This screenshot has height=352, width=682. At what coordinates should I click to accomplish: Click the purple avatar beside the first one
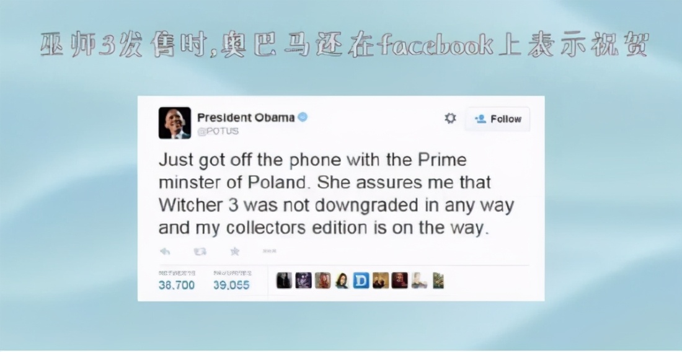coord(304,281)
